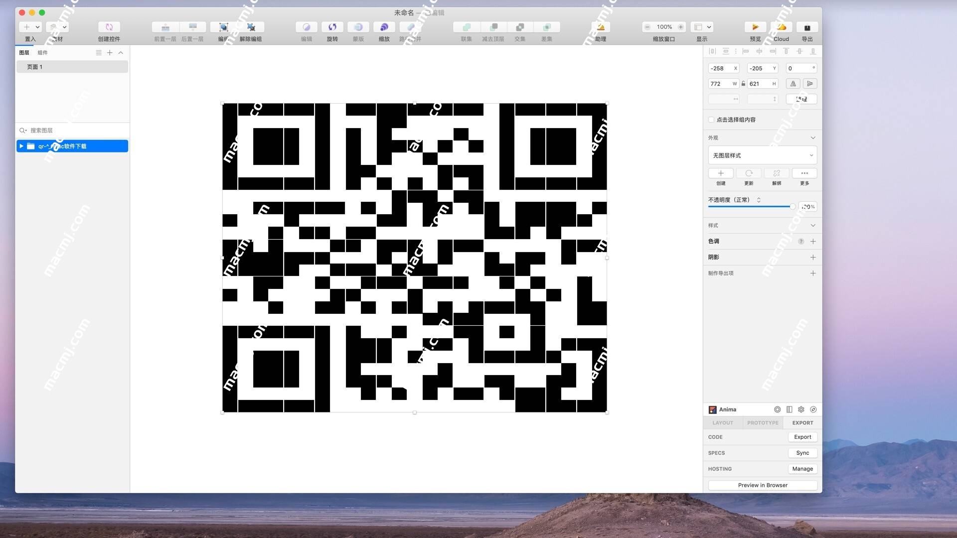This screenshot has width=957, height=538.
Task: Click the tint (色调) help question mark
Action: pyautogui.click(x=801, y=242)
